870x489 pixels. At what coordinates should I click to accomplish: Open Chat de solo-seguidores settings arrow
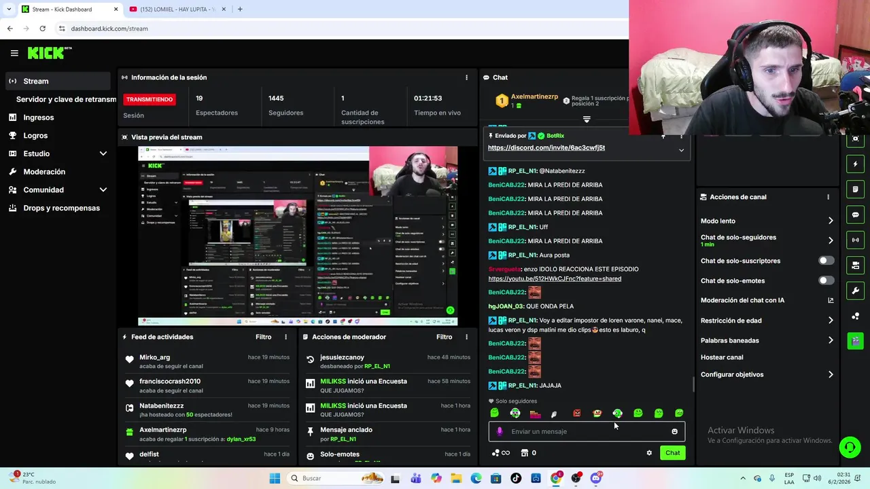point(830,240)
